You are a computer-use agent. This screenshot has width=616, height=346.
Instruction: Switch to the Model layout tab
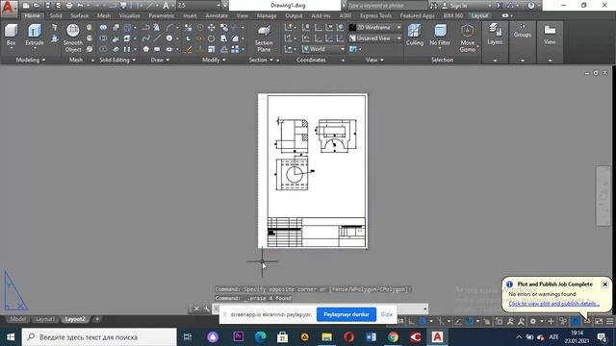(17, 319)
